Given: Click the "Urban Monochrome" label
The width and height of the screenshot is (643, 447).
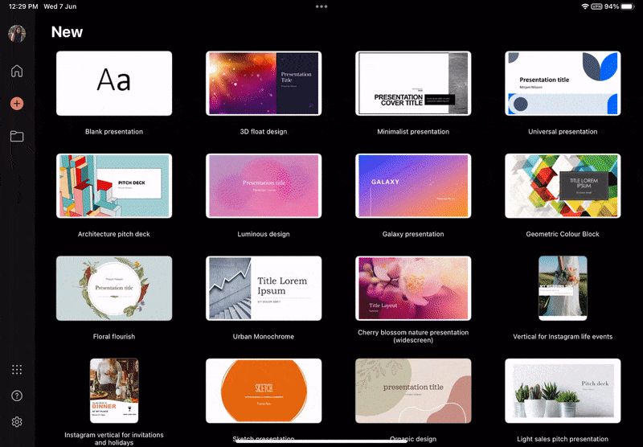Looking at the screenshot, I should click(264, 337).
